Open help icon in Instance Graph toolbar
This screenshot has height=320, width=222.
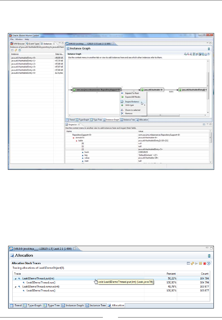point(208,54)
